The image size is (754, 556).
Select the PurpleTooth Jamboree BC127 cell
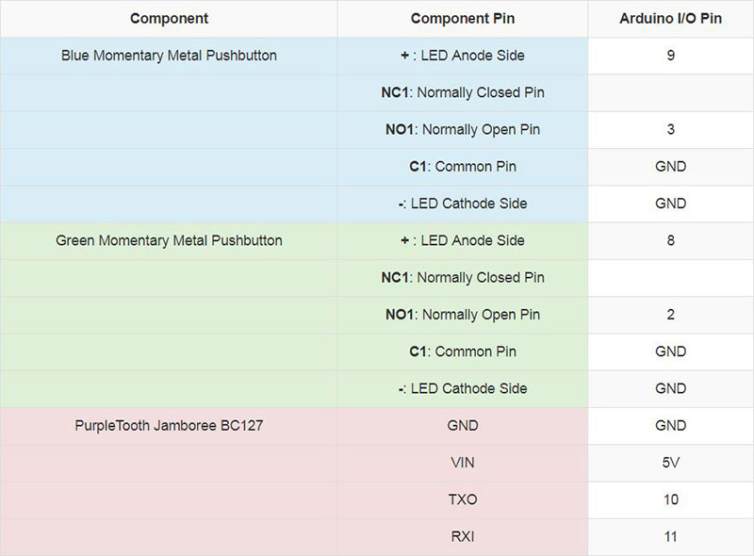click(169, 426)
